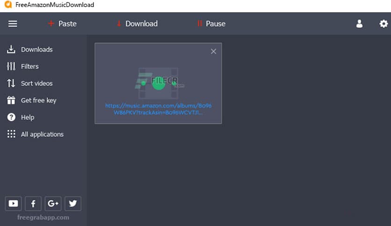The height and width of the screenshot is (226, 391).
Task: Click the download item thumbnail
Action: click(x=159, y=83)
